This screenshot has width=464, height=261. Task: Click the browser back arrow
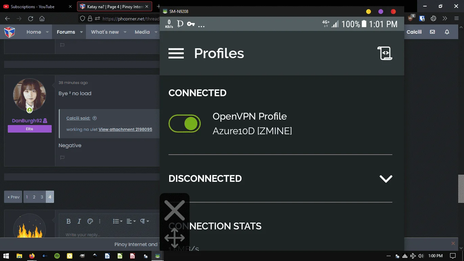(7, 19)
